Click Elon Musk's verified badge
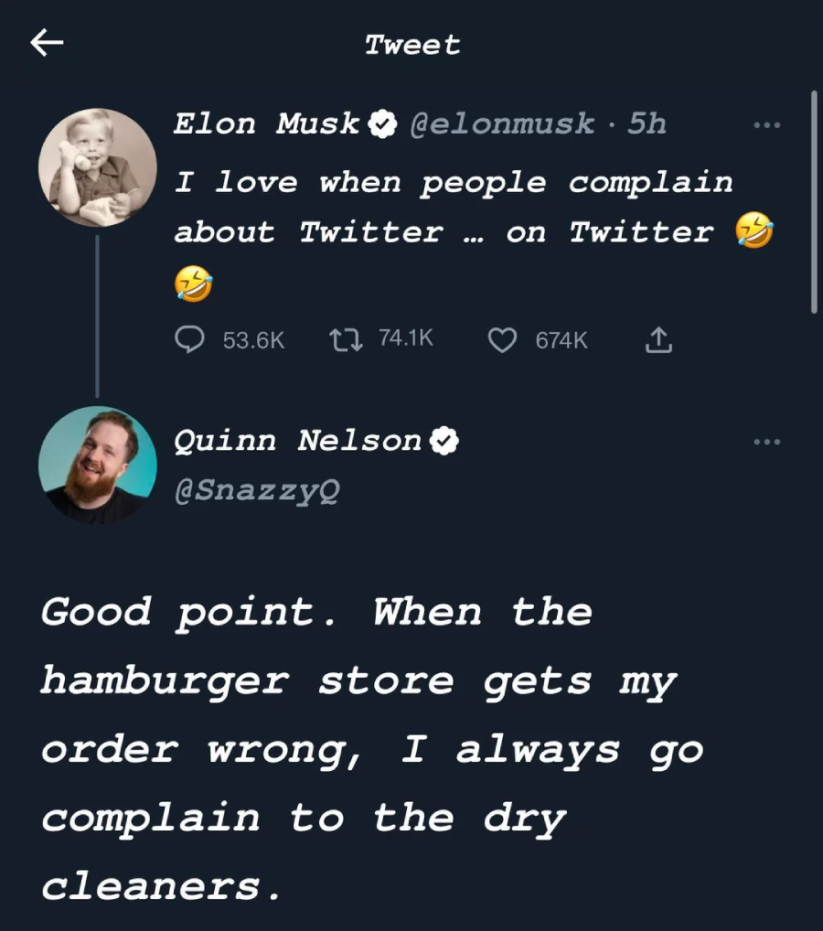 381,123
